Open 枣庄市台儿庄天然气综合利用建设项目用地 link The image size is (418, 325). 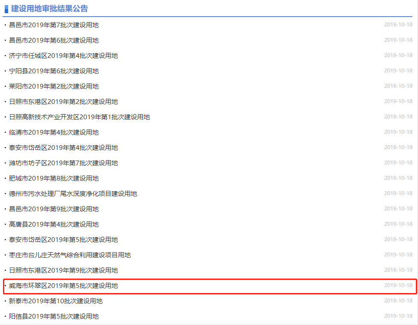(x=70, y=255)
